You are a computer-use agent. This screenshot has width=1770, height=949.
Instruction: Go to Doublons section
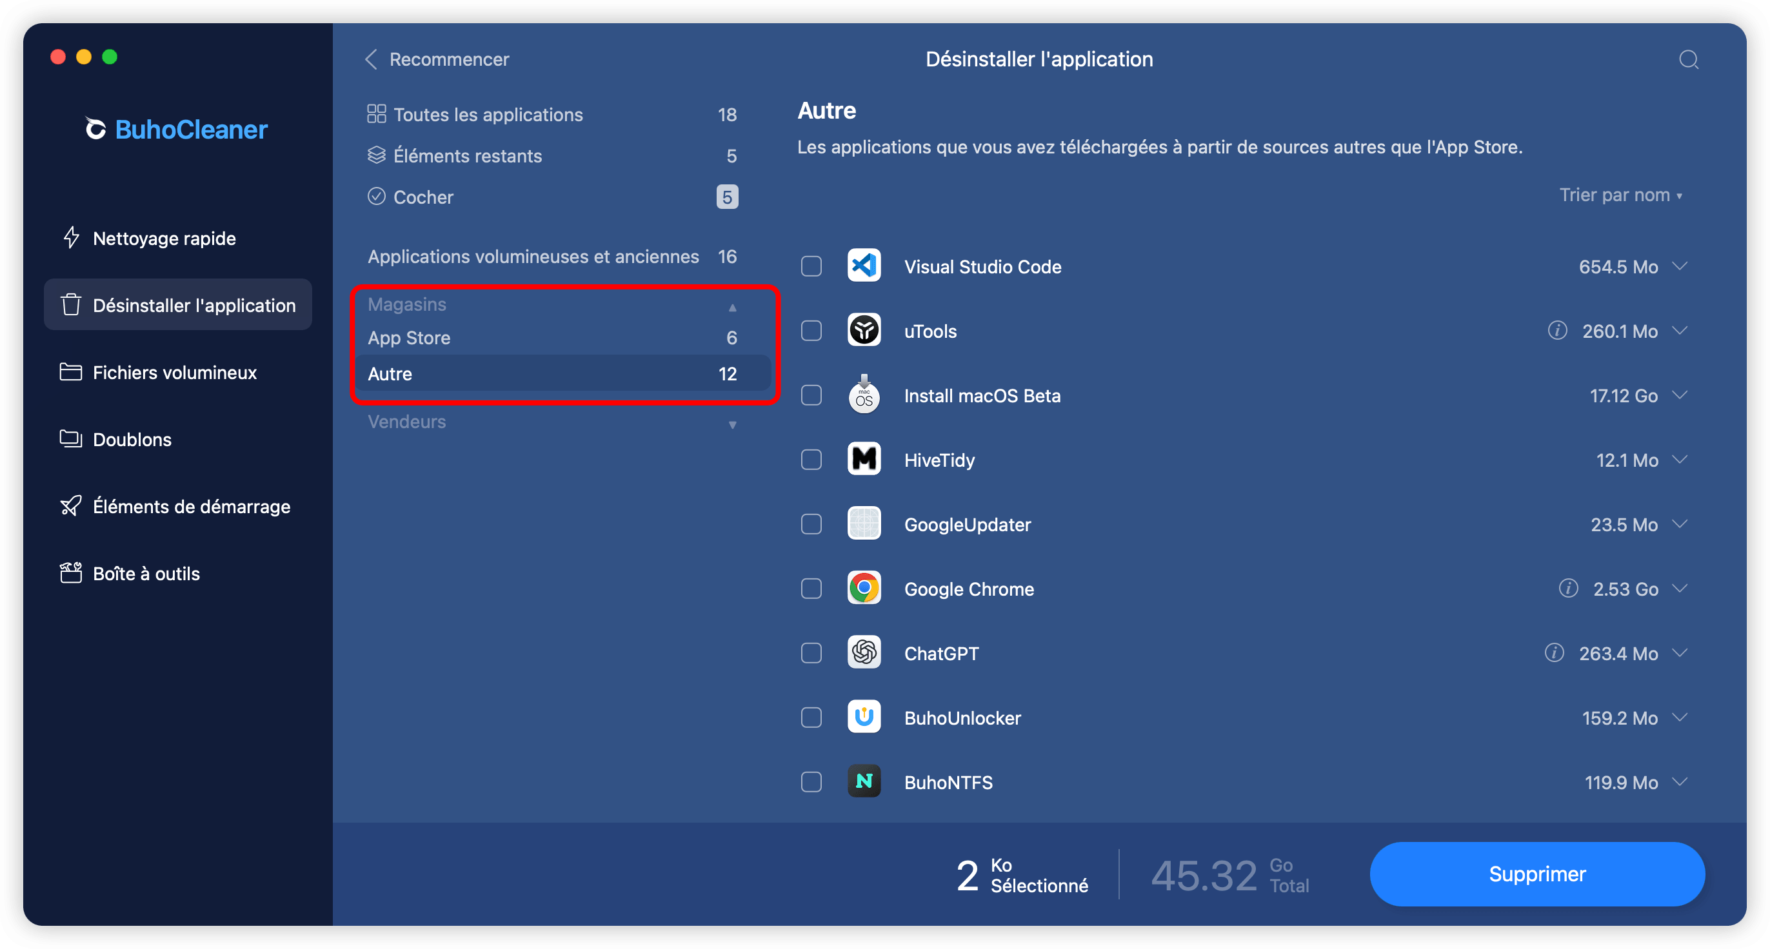pyautogui.click(x=177, y=439)
